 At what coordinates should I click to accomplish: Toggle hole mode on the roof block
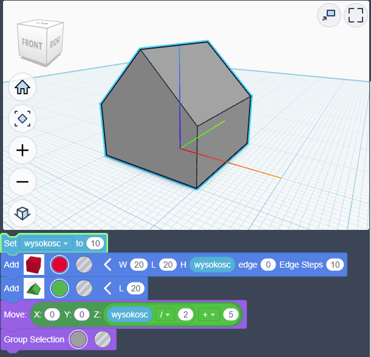[84, 288]
